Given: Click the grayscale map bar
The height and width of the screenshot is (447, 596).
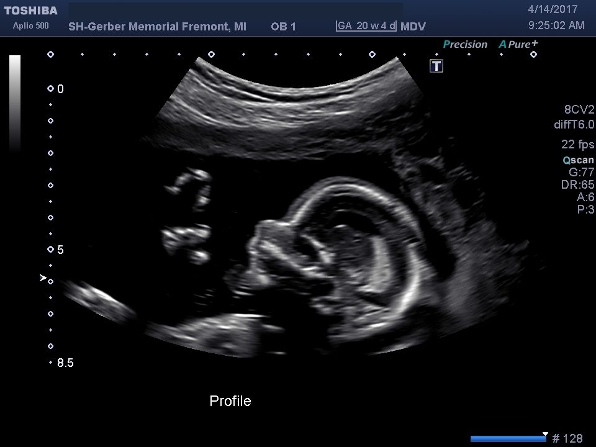Looking at the screenshot, I should tap(15, 102).
